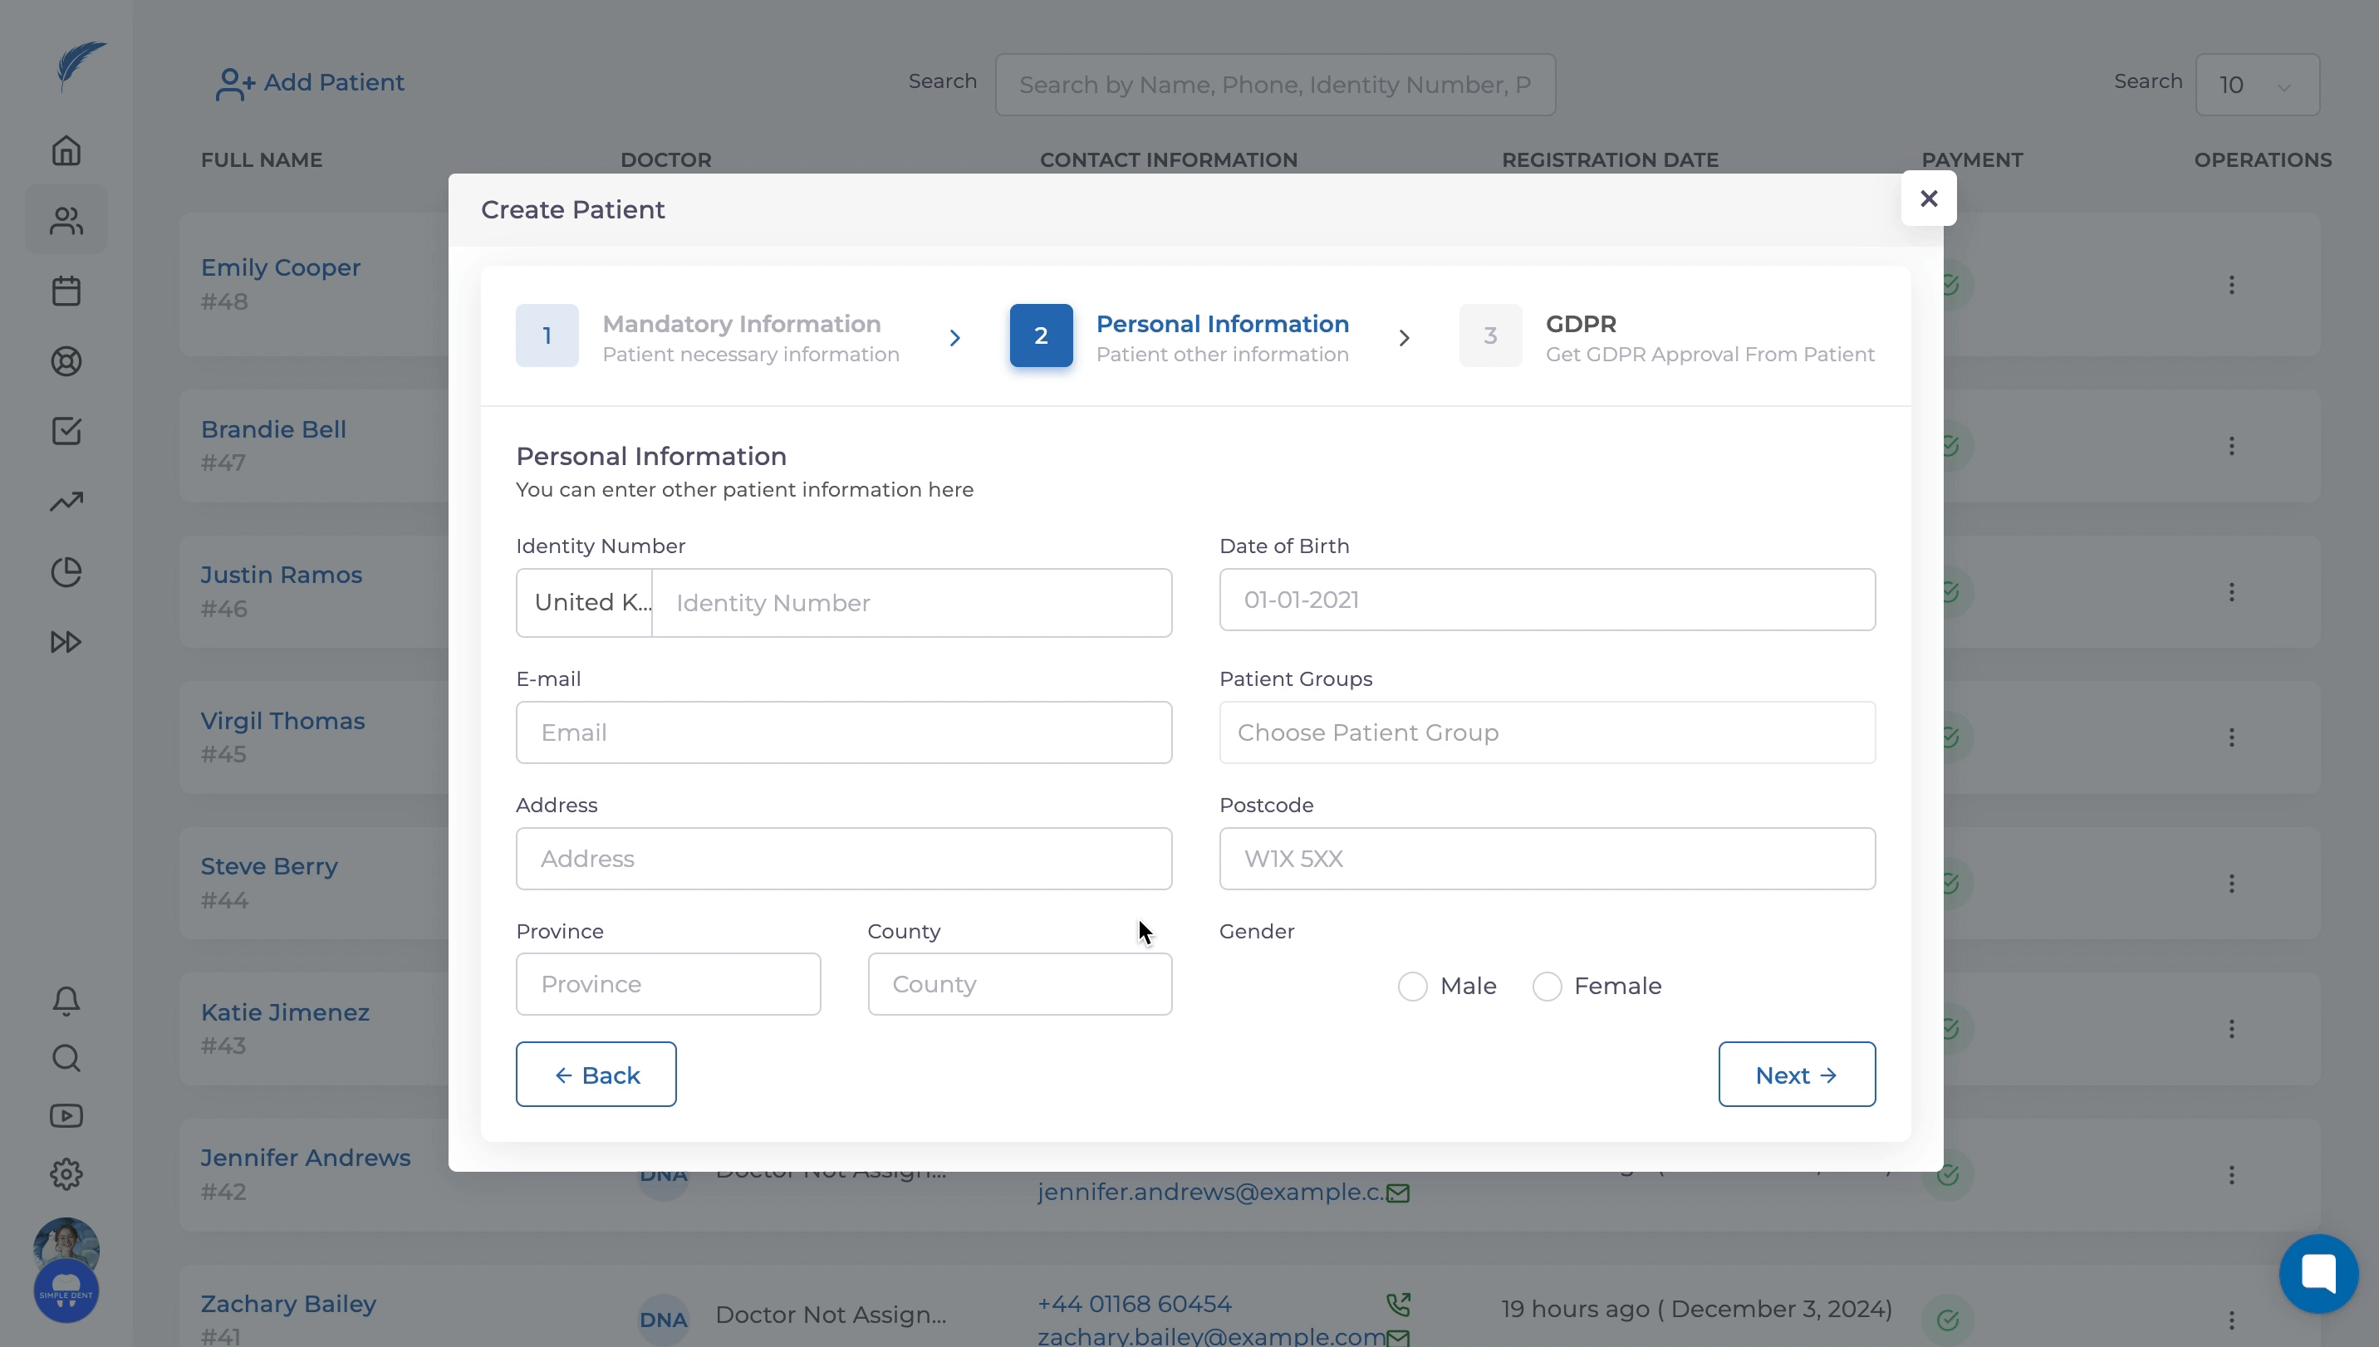Click the checklist tasks sidebar icon
Screen dimensions: 2379x1347
pyautogui.click(x=66, y=431)
